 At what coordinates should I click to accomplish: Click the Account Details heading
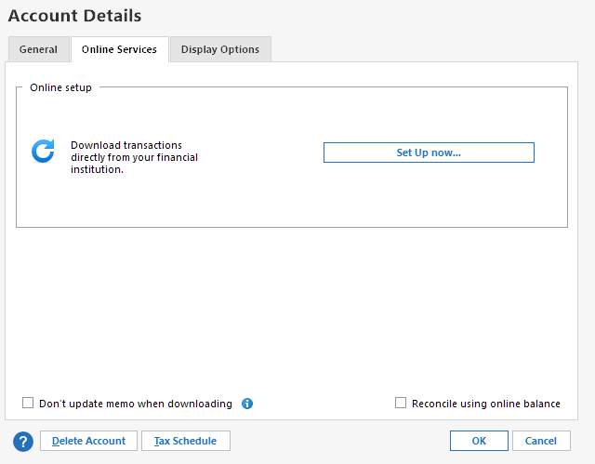(x=74, y=16)
